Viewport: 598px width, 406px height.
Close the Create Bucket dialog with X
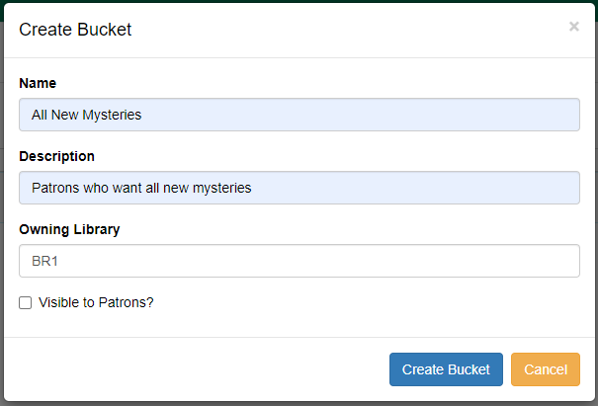pos(573,27)
